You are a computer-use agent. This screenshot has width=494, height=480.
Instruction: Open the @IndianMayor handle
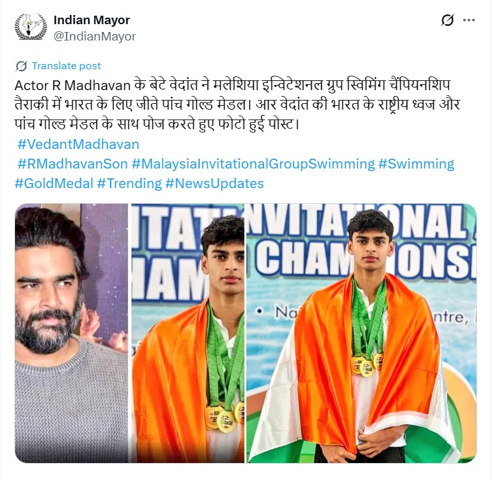coord(95,36)
